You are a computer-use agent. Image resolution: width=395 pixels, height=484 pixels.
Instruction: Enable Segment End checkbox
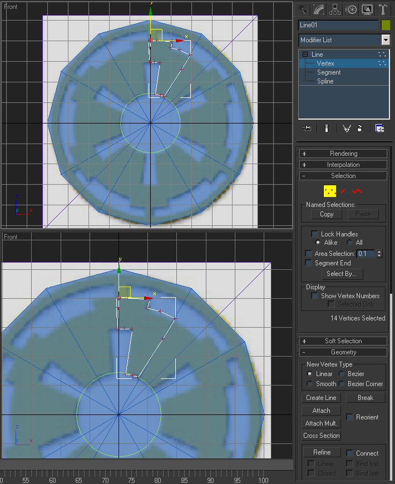point(308,263)
